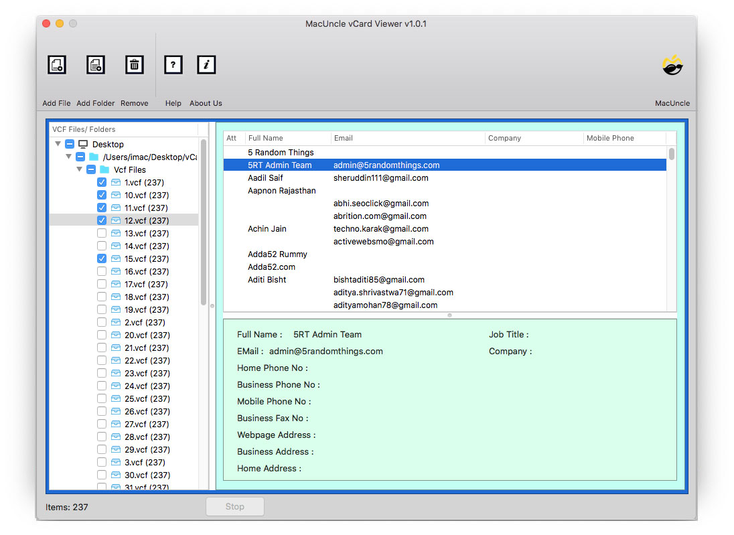The height and width of the screenshot is (535, 734).
Task: Select the 29.vcf (237) file entry
Action: [x=147, y=449]
